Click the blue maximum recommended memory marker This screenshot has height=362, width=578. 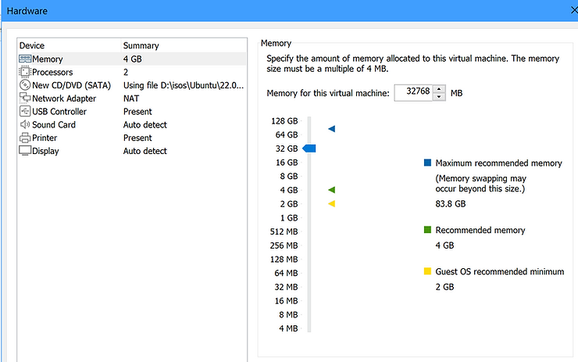coord(332,128)
